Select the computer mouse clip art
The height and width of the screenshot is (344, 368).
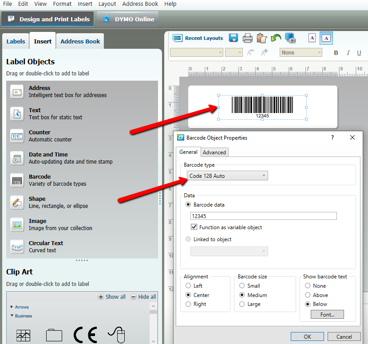117,335
